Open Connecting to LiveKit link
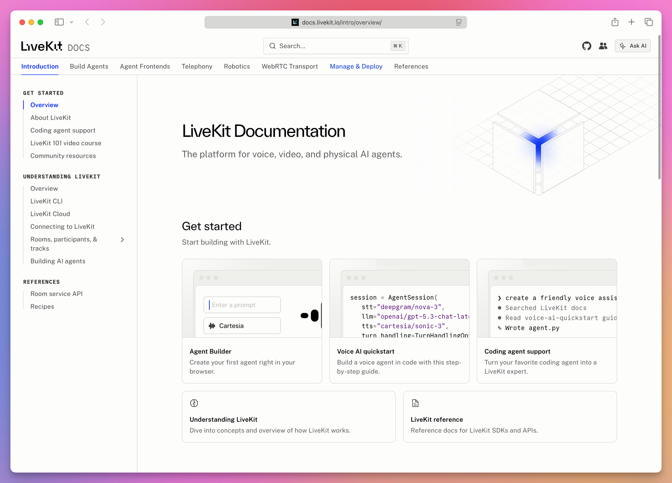672x483 pixels. [62, 227]
